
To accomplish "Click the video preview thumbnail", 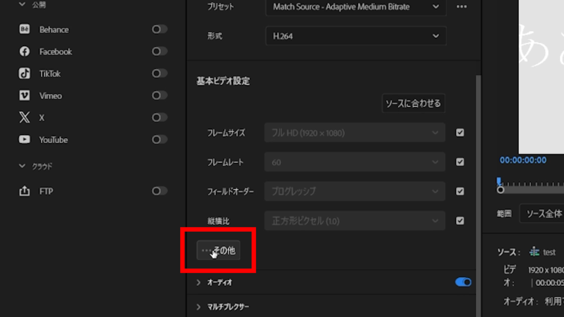I will (x=541, y=77).
